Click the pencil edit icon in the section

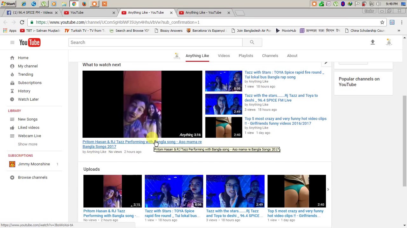pos(326,63)
